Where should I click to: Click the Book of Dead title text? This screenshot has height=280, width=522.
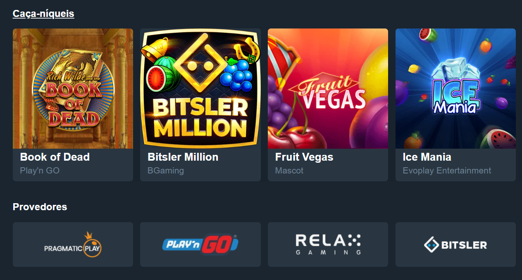click(55, 157)
